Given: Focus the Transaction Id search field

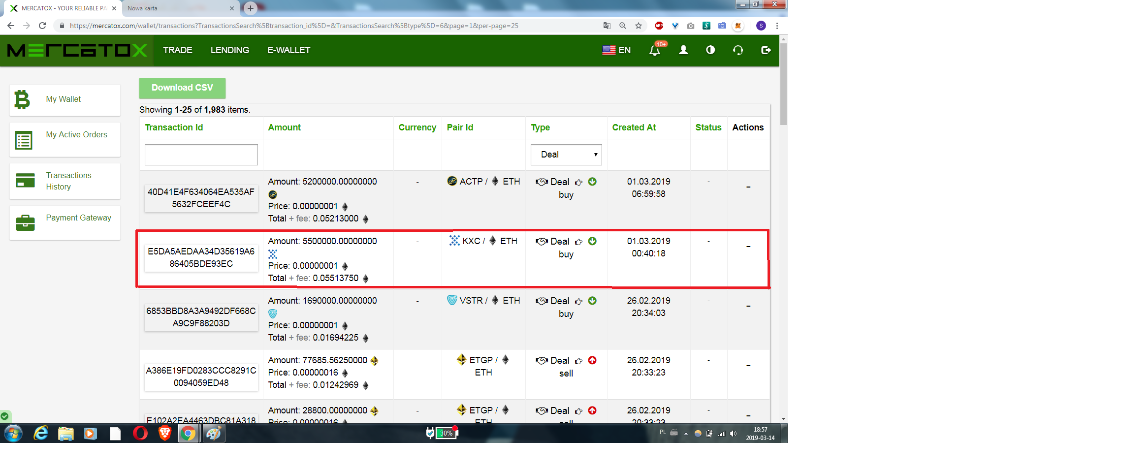Looking at the screenshot, I should pyautogui.click(x=201, y=155).
